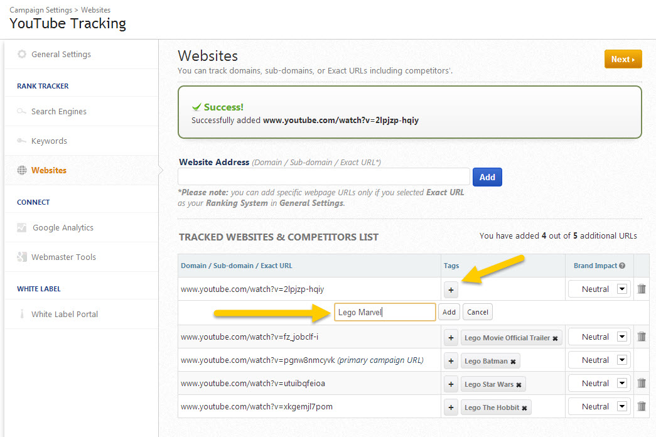Click the Lego Marvel tag text field
The image size is (656, 437).
point(384,312)
